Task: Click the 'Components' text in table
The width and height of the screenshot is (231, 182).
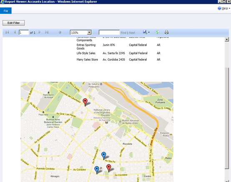Action: click(x=84, y=40)
